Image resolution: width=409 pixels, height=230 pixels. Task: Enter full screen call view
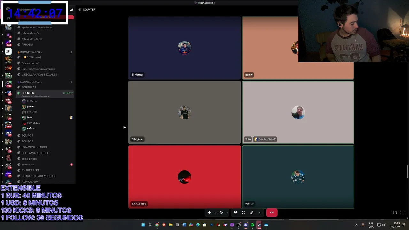coord(402,212)
